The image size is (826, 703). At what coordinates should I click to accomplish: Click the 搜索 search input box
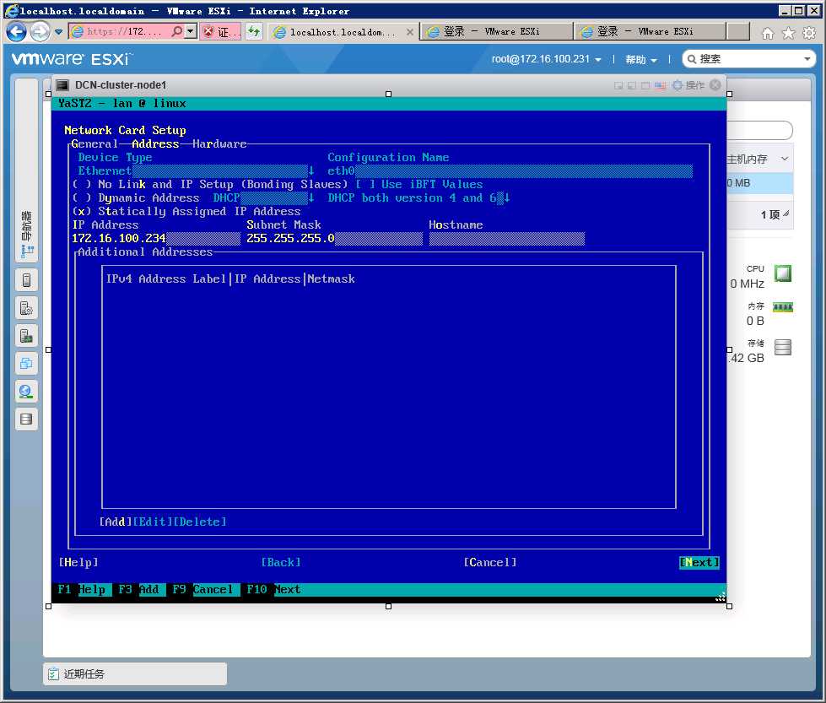coord(748,59)
